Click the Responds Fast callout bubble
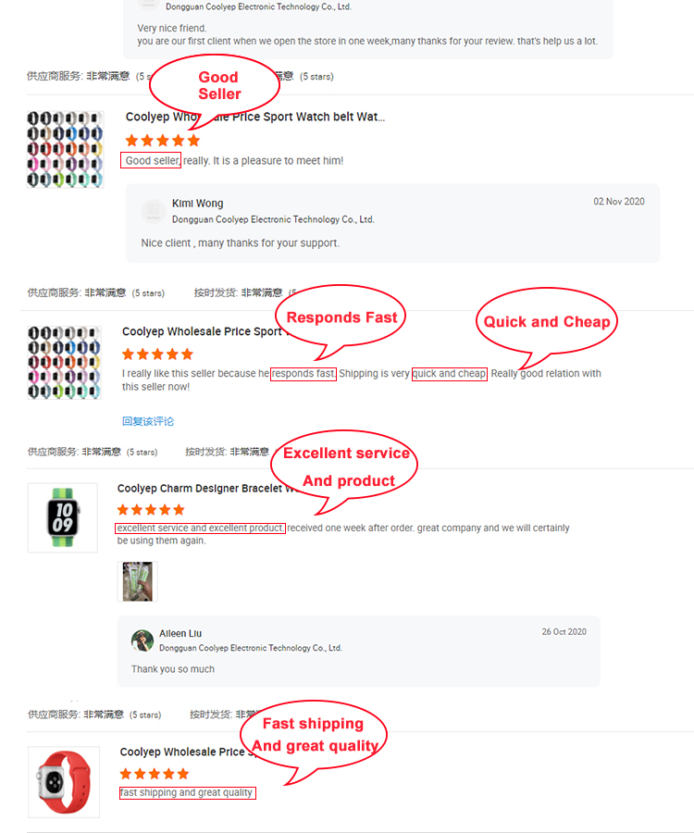This screenshot has width=694, height=833. point(341,317)
